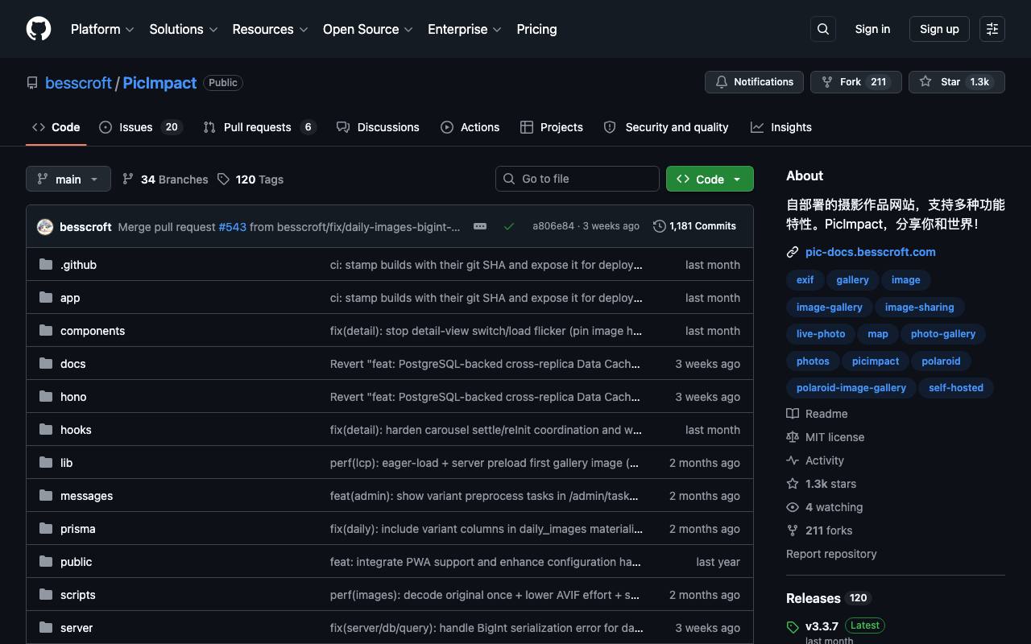Open the Pricing page
Screen dimensions: 1031x644
click(x=536, y=29)
